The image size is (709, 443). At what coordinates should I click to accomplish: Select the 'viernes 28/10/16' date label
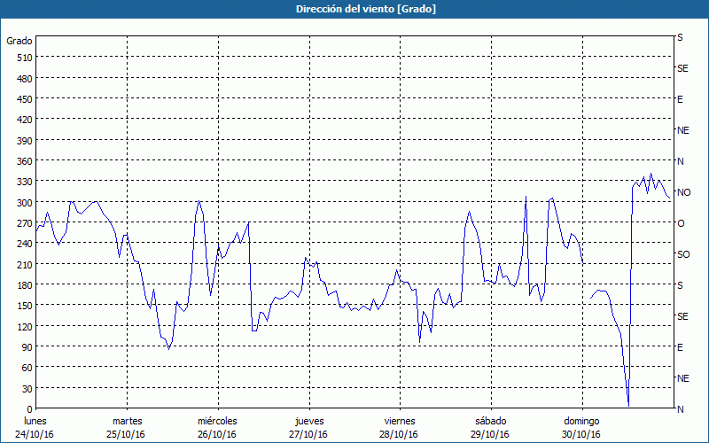(x=399, y=427)
